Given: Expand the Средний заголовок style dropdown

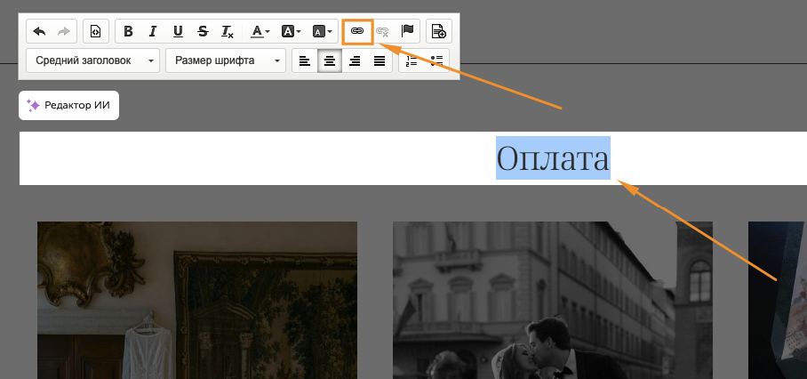Looking at the screenshot, I should click(93, 60).
